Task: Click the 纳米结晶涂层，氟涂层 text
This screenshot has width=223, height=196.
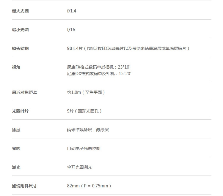Action: [88, 130]
